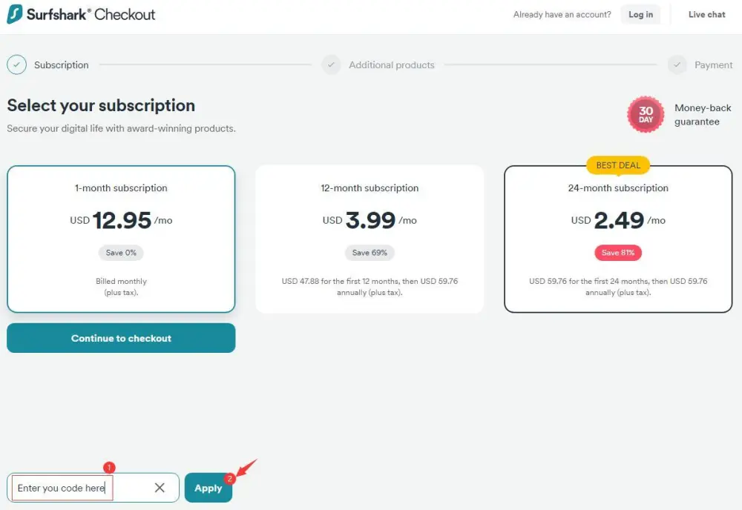Click the Save 81% red tag
Viewport: 742px width, 510px height.
tap(618, 253)
